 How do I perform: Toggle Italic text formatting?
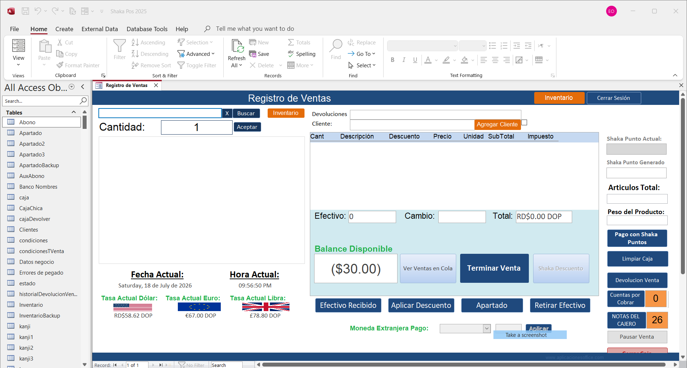point(404,60)
